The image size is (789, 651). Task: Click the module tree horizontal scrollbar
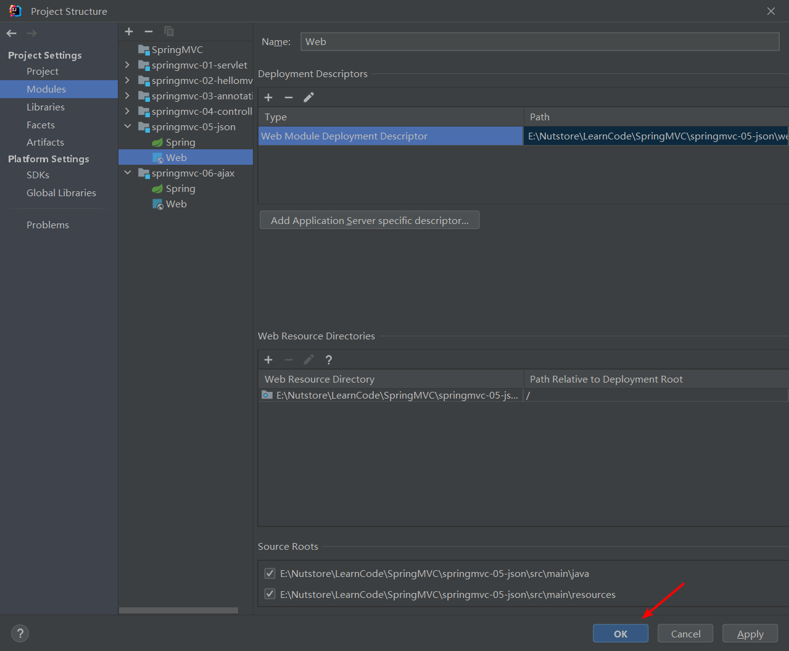[x=178, y=610]
